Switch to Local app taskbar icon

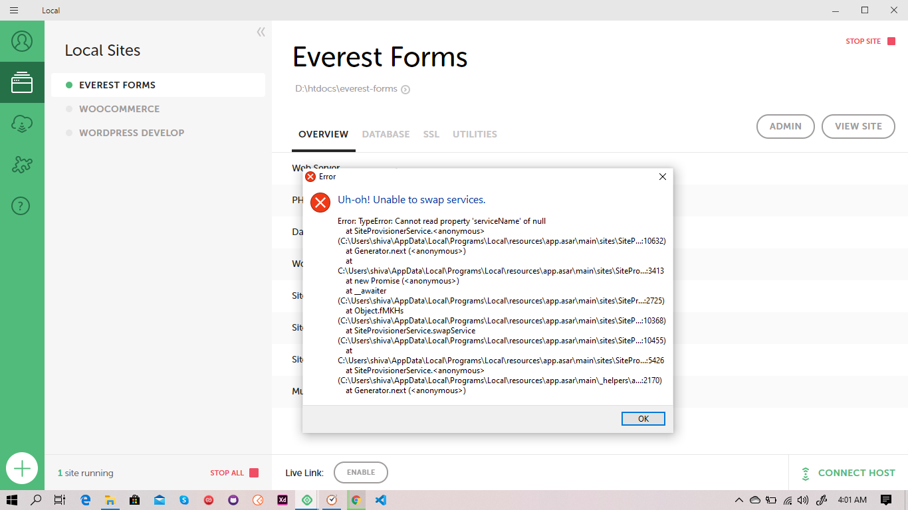(306, 500)
